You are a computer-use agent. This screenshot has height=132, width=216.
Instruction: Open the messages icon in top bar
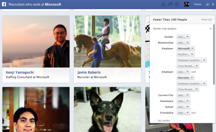(x=170, y=4)
